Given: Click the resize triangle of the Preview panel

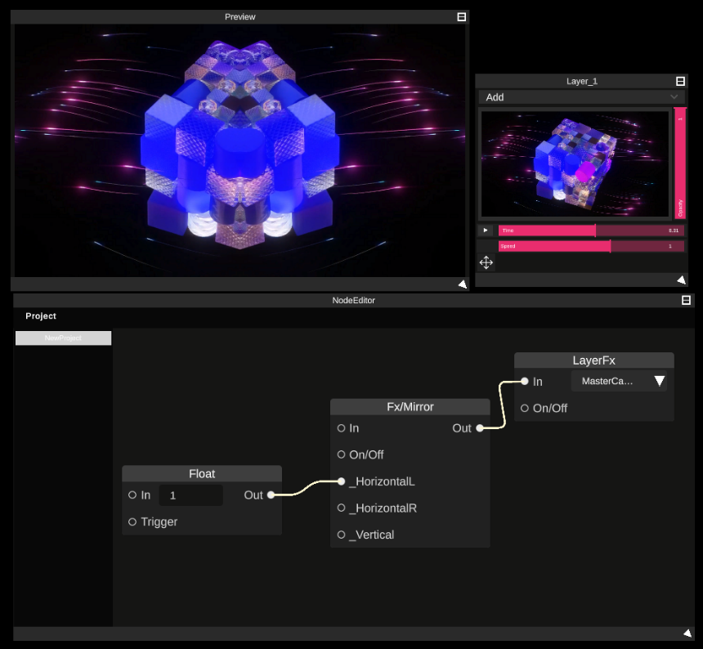Looking at the screenshot, I should (x=463, y=284).
